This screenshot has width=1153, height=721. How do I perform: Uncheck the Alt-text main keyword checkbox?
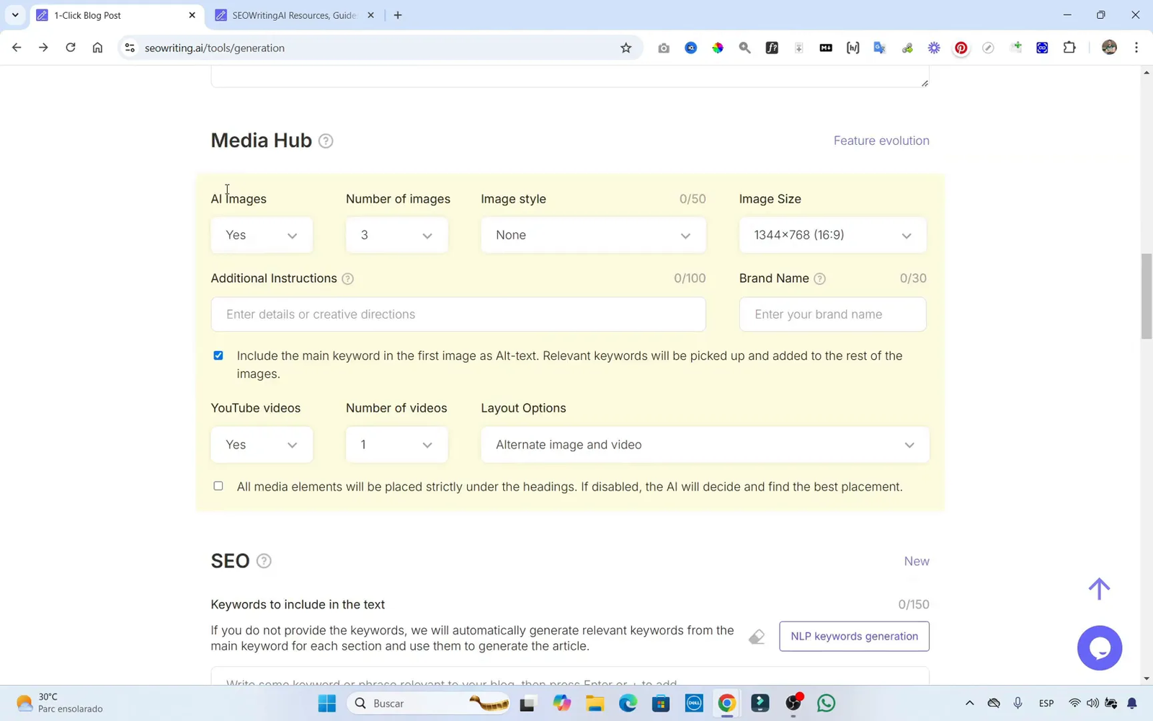coord(218,355)
